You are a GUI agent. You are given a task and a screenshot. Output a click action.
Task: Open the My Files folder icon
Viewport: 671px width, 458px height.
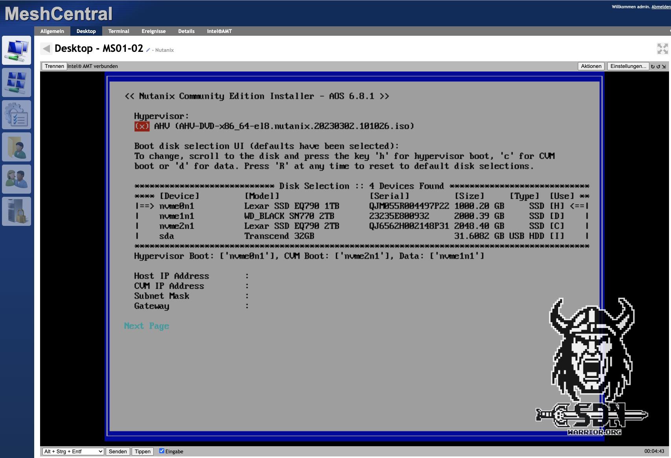point(17,147)
